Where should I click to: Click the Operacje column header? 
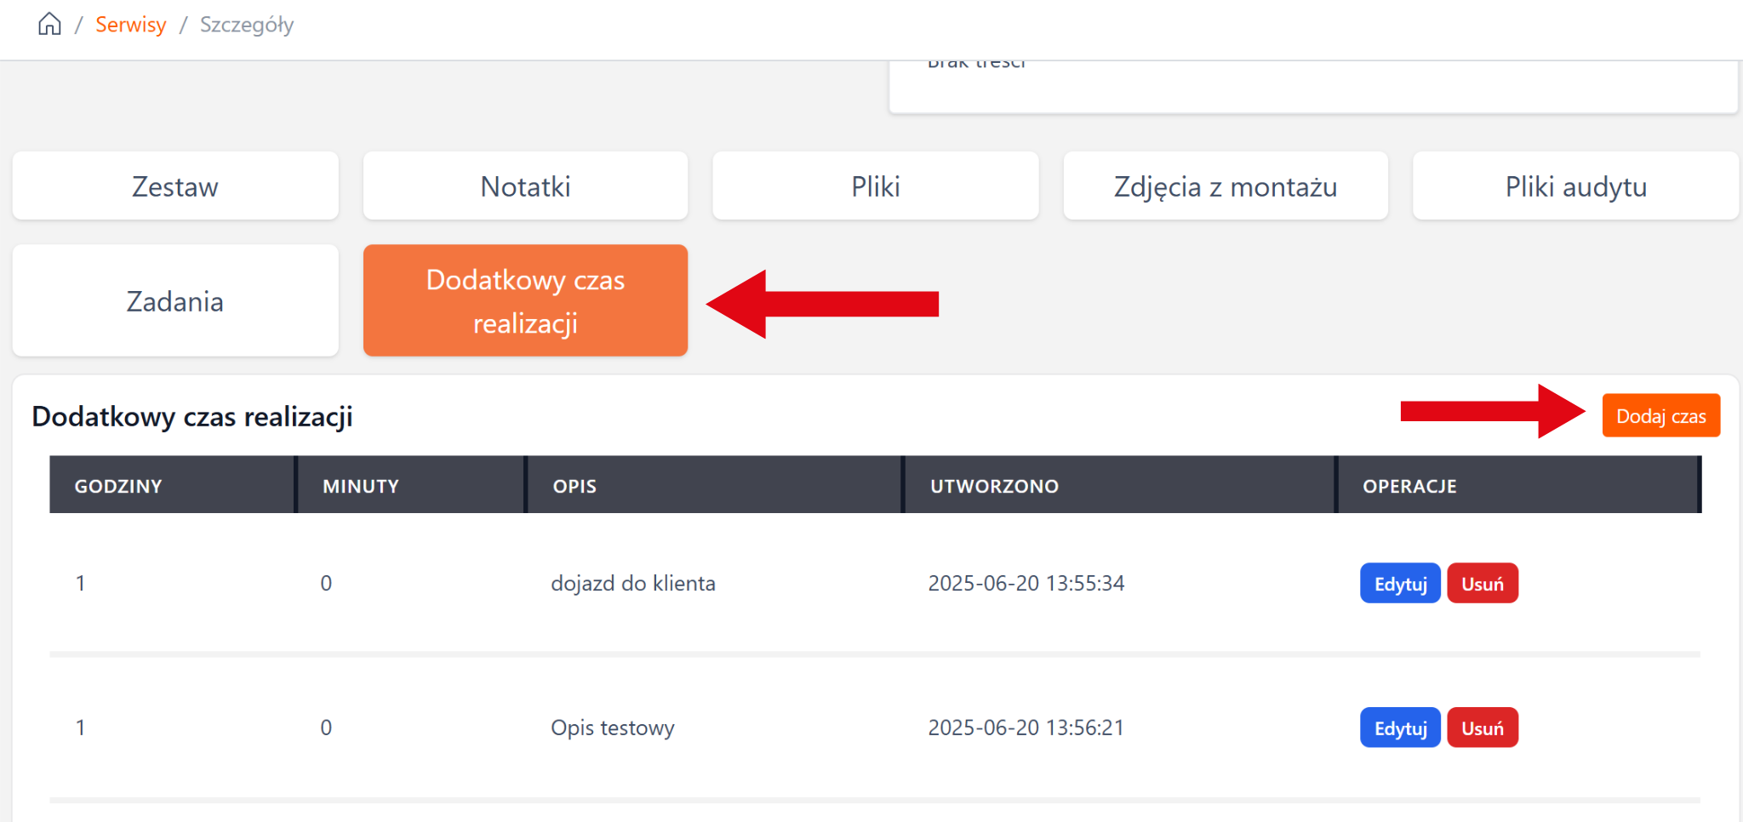pos(1409,486)
